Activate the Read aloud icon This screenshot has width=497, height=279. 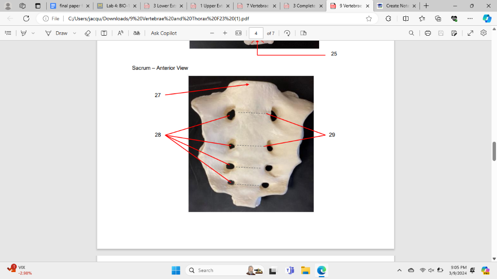pyautogui.click(x=120, y=33)
